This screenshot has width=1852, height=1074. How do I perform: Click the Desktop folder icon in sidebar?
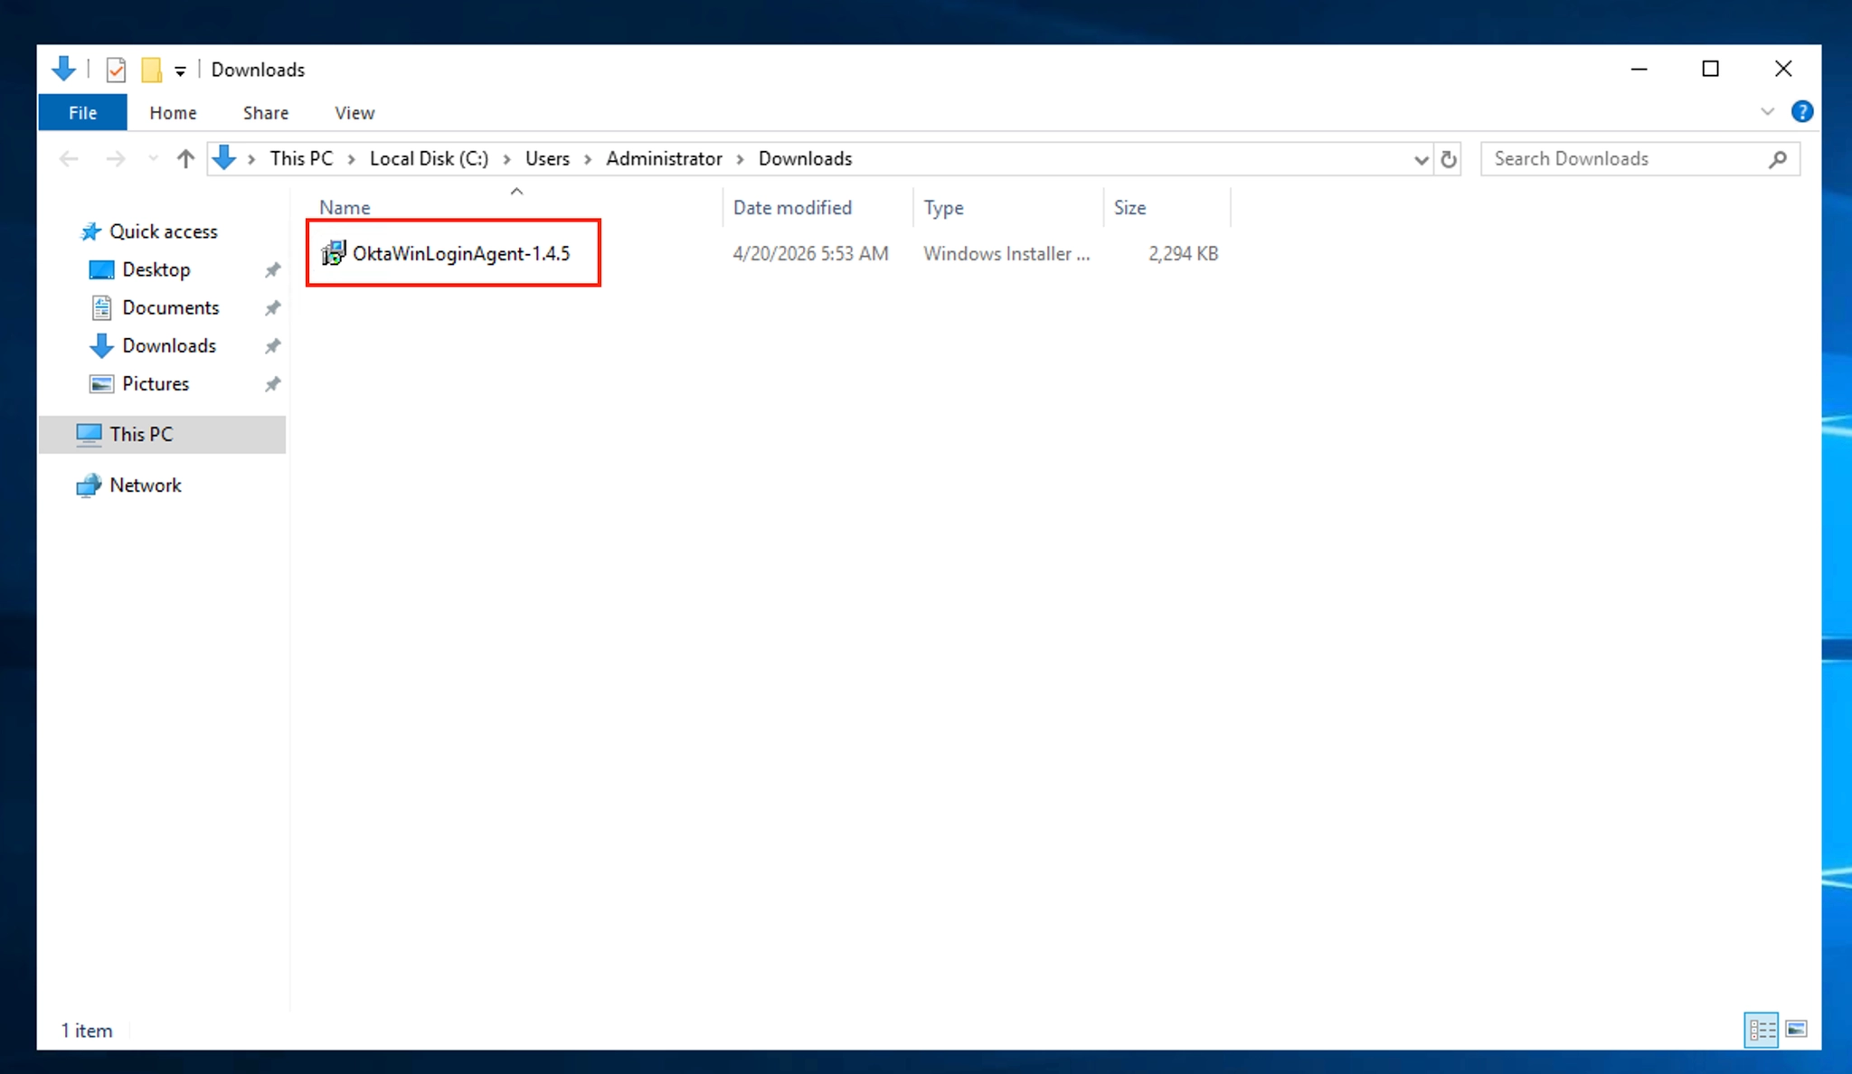(x=101, y=269)
